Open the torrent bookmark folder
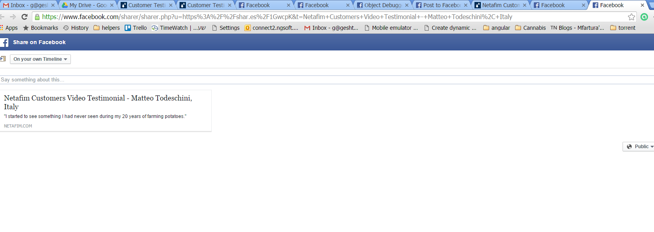Image resolution: width=654 pixels, height=232 pixels. click(623, 28)
